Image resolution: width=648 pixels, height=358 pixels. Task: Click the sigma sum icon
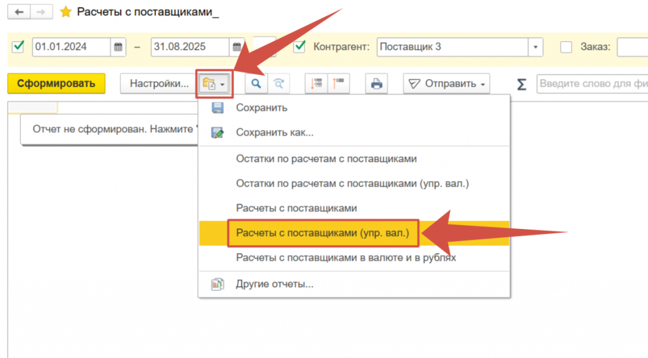click(521, 84)
